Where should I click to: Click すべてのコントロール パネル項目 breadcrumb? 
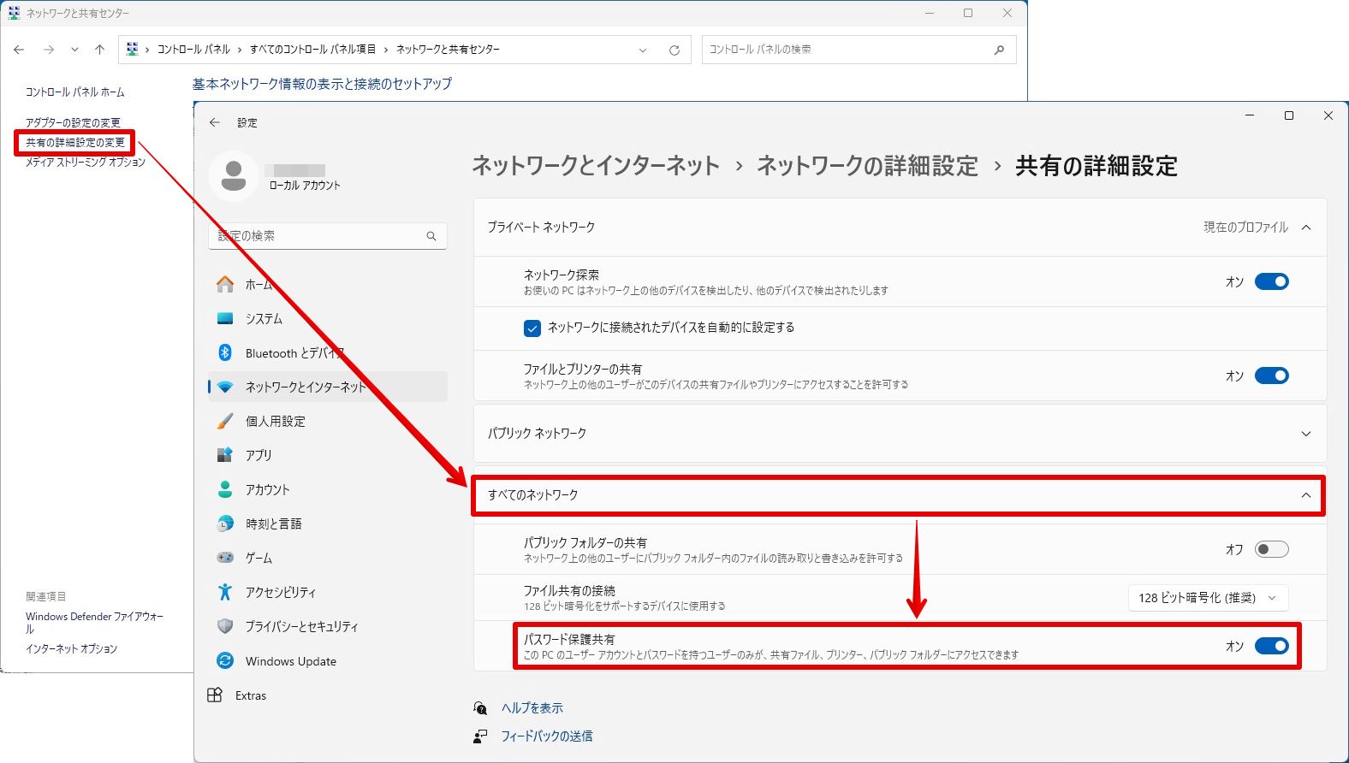tap(312, 50)
